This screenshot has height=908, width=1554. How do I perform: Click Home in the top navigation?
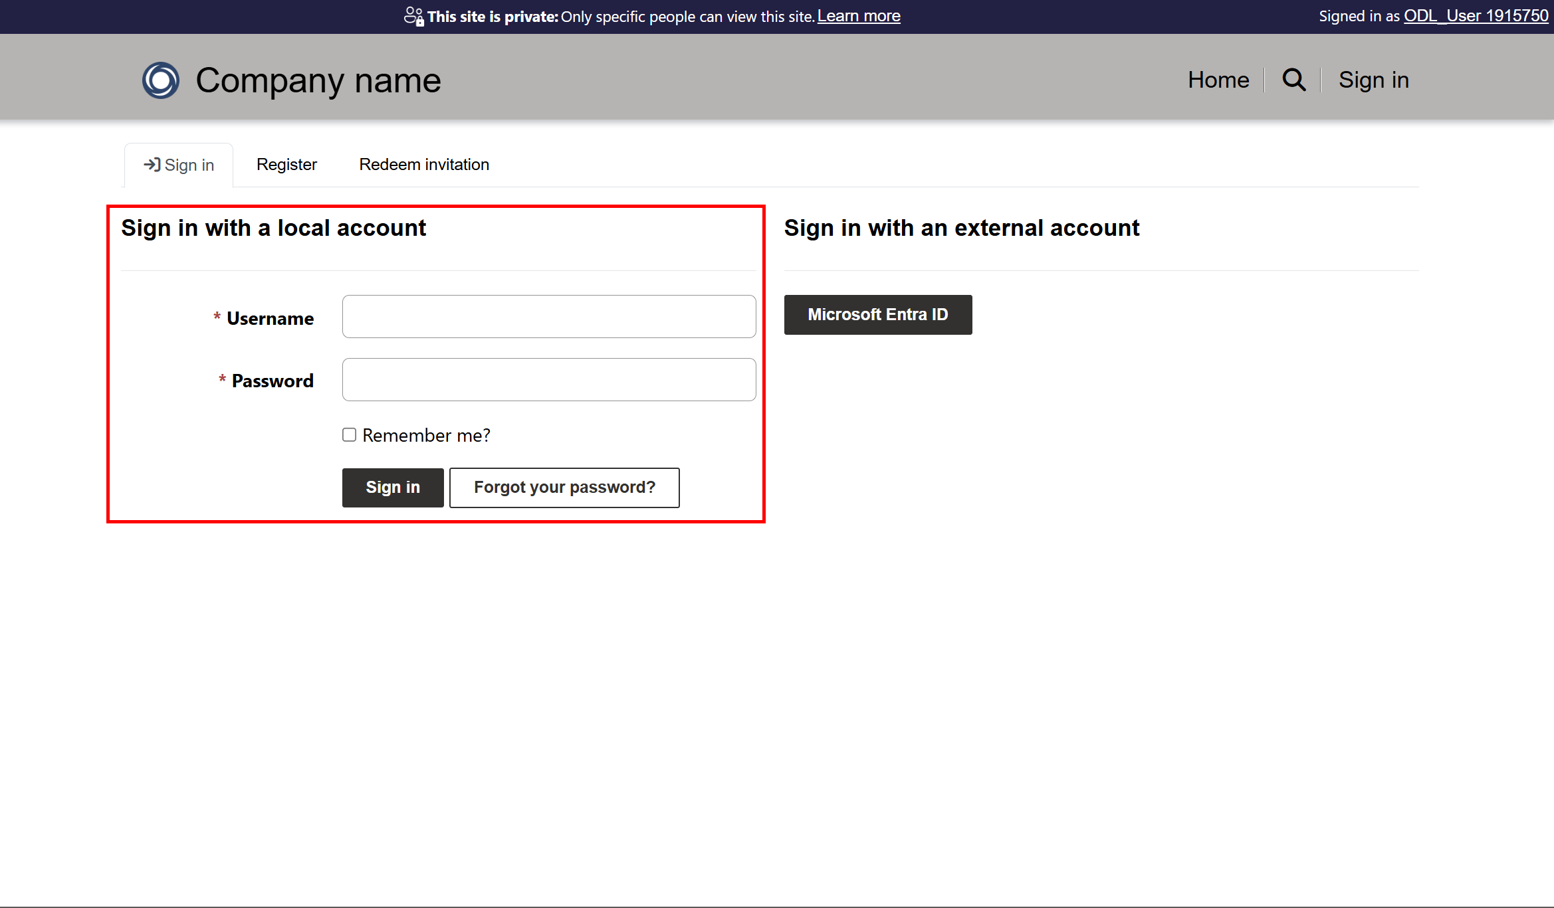[x=1218, y=79]
